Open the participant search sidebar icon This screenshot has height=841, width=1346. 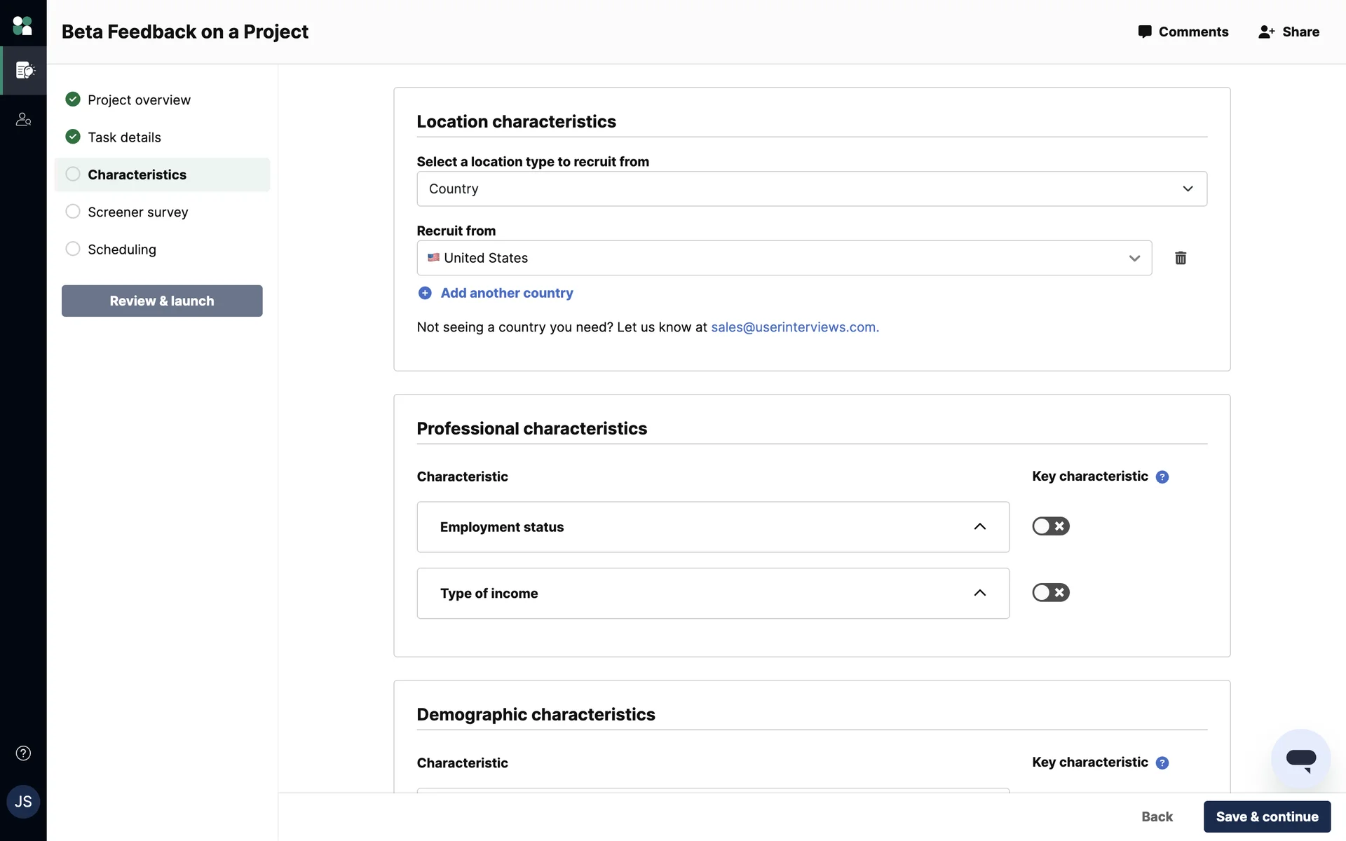tap(23, 120)
